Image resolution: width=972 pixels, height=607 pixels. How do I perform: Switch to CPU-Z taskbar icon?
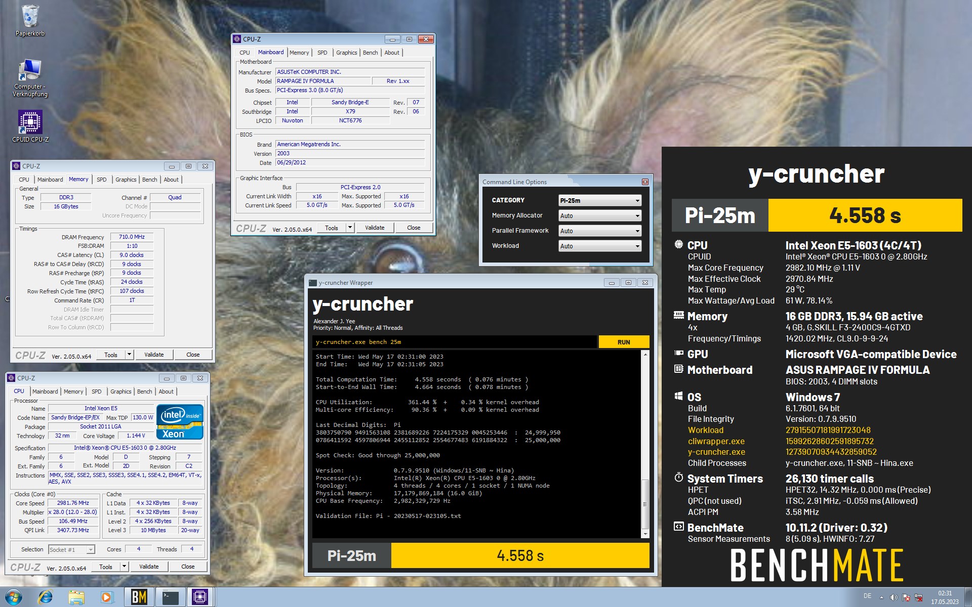click(200, 597)
